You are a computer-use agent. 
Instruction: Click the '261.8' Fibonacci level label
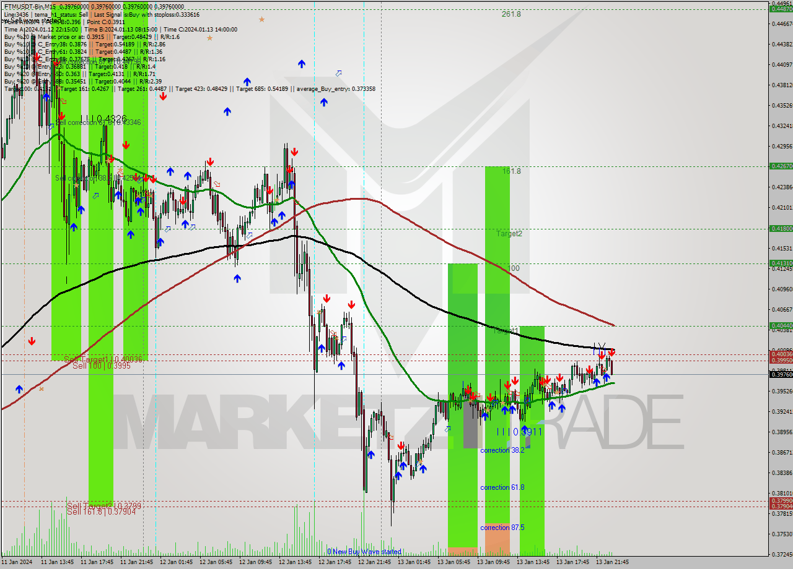click(x=511, y=14)
